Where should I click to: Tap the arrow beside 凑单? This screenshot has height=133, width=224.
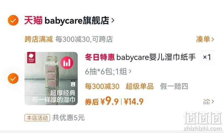[213, 39]
